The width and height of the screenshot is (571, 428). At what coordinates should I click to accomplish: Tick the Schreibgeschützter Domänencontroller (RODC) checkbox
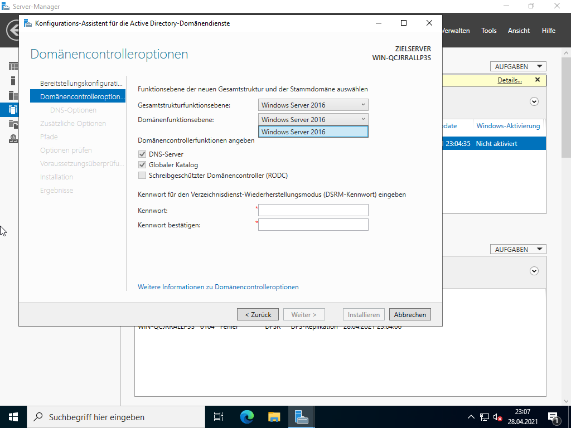[x=142, y=176]
